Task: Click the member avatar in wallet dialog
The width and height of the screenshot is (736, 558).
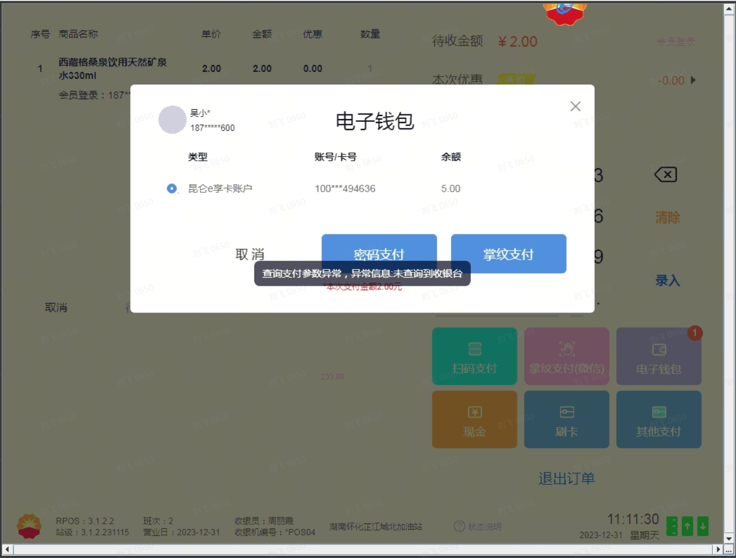Action: tap(173, 120)
